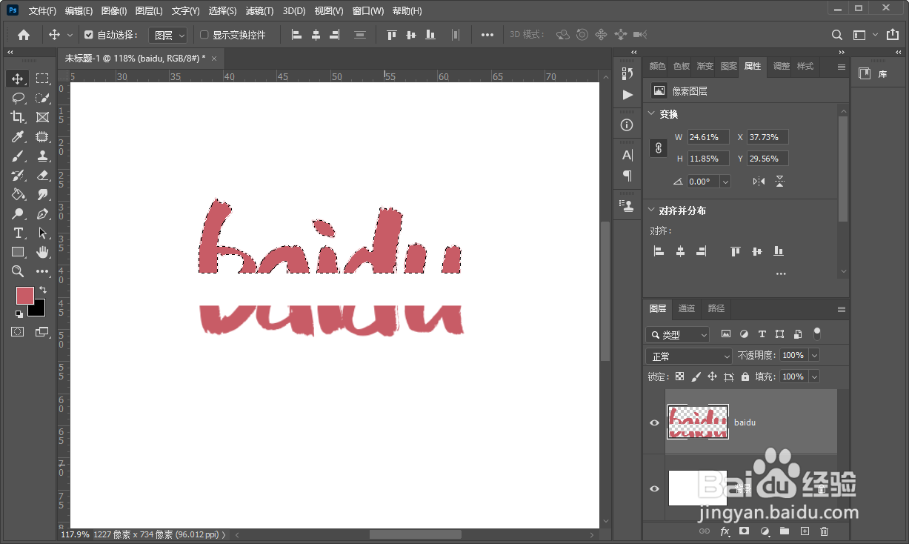
Task: Open the blend mode 正常 dropdown
Action: [689, 356]
